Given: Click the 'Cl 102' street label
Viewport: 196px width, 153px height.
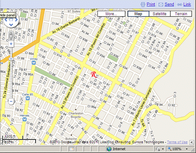Looking at the screenshot, I should (x=187, y=20).
